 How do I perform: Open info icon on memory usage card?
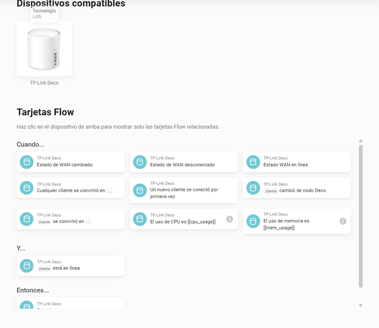pyautogui.click(x=343, y=221)
